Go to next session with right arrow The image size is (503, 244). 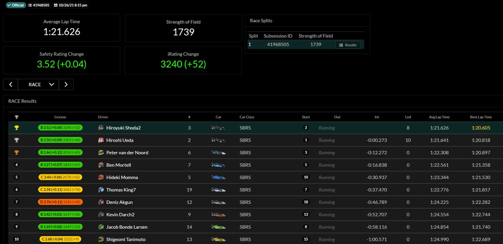point(66,84)
